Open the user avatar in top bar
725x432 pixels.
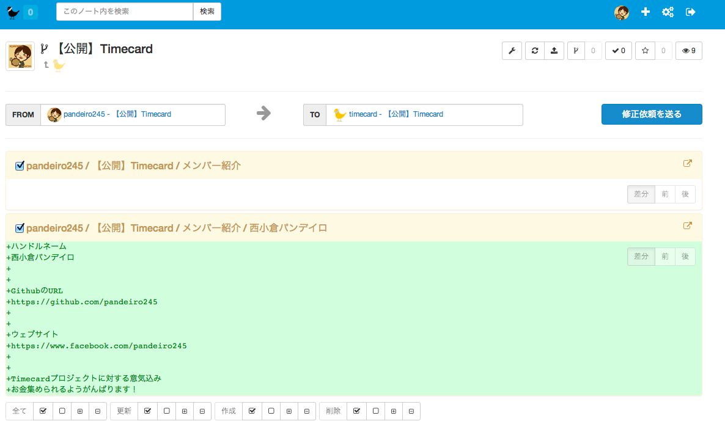click(x=622, y=12)
